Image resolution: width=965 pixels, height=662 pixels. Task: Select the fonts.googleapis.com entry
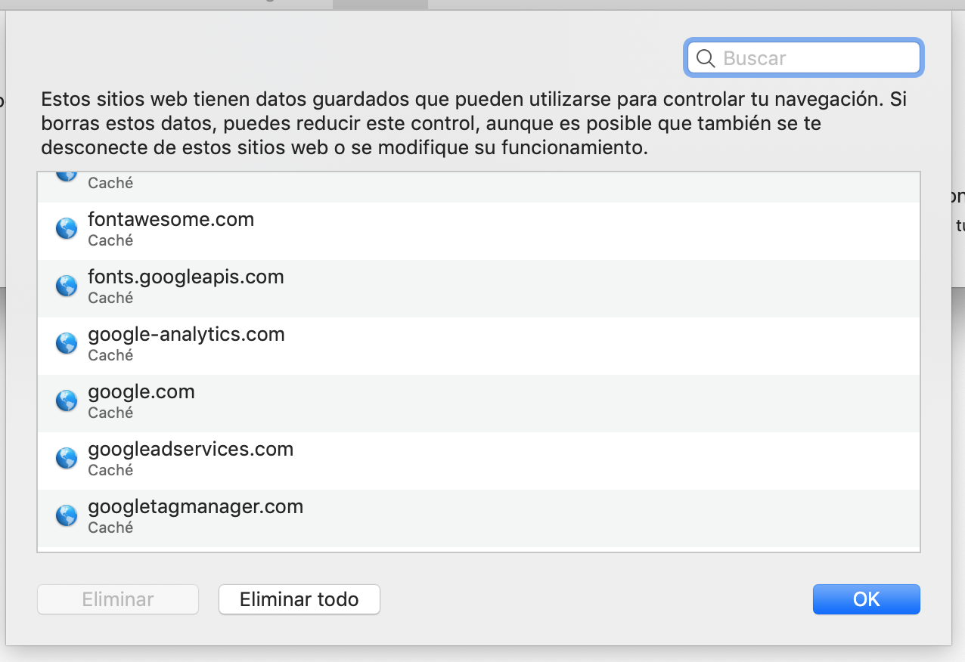coord(478,289)
